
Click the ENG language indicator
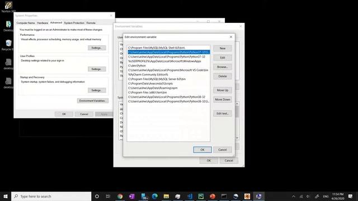coord(326,197)
